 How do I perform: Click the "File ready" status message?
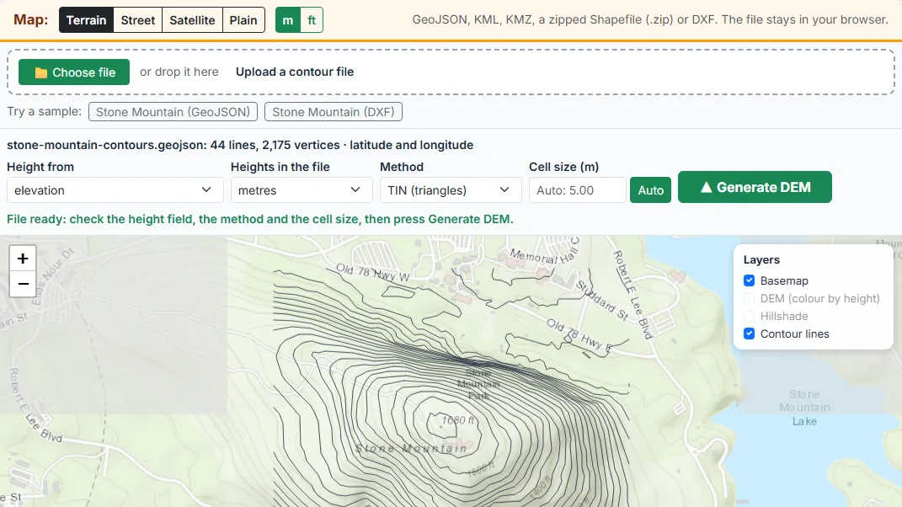260,219
